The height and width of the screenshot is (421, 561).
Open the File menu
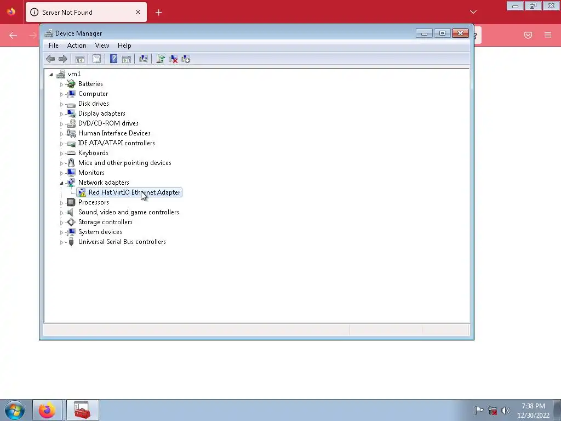coord(54,45)
